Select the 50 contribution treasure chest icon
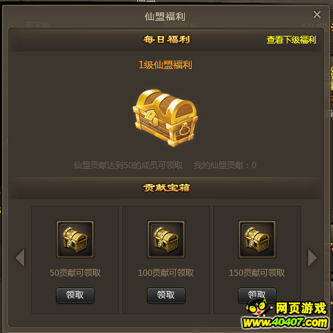333x333 pixels. [75, 239]
